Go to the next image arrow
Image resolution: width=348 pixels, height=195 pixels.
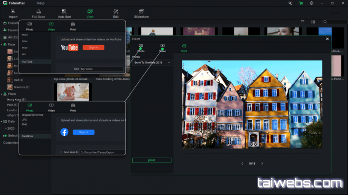(262, 163)
